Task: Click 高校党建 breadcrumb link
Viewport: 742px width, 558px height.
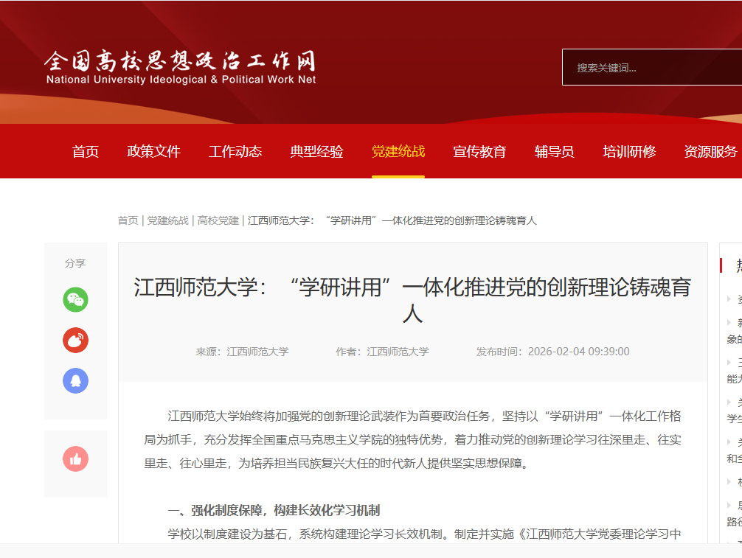Action: (x=218, y=220)
